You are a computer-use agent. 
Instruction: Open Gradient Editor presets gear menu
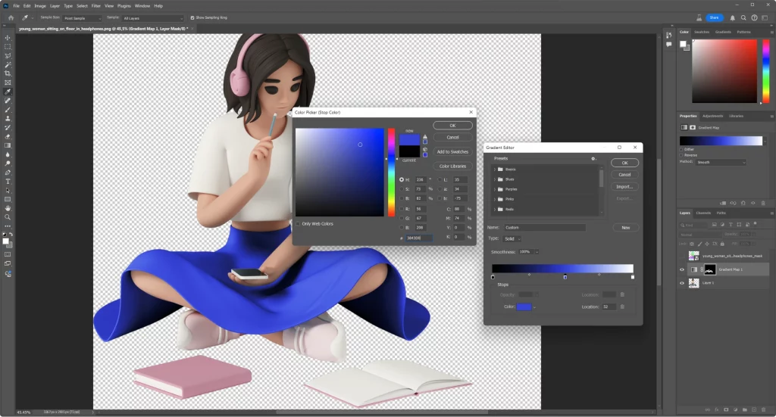click(593, 159)
